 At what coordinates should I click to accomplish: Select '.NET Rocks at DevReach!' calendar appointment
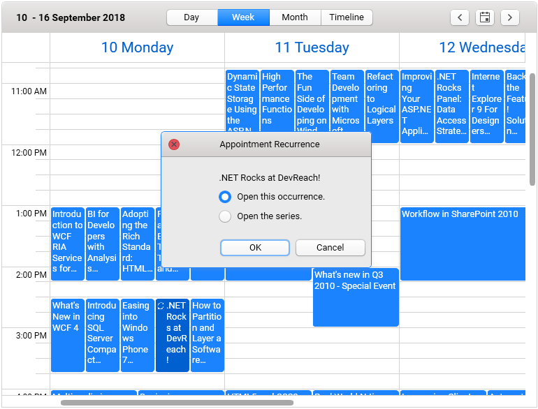tap(173, 335)
